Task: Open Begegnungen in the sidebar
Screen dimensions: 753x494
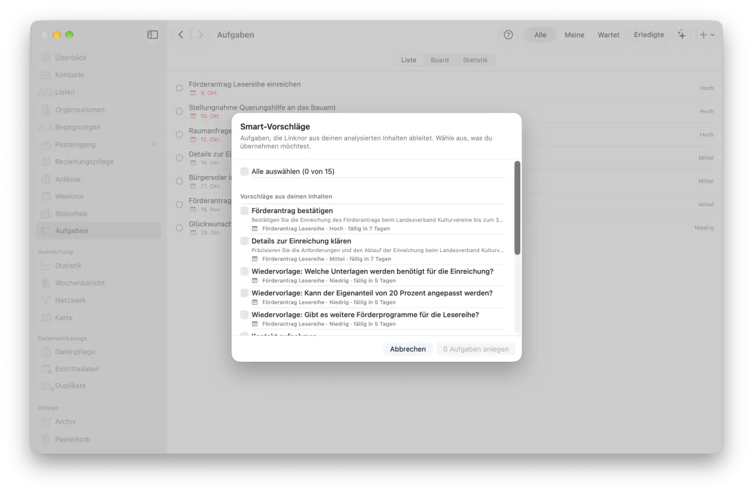Action: [x=99, y=127]
